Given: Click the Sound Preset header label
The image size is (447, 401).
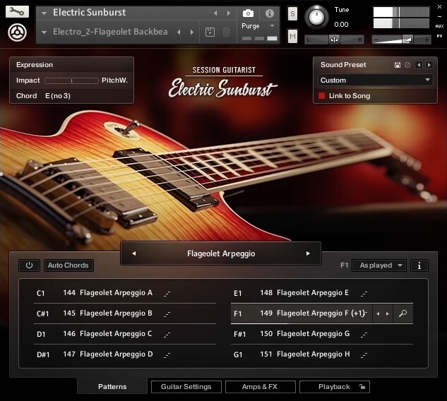Looking at the screenshot, I should pyautogui.click(x=343, y=65).
